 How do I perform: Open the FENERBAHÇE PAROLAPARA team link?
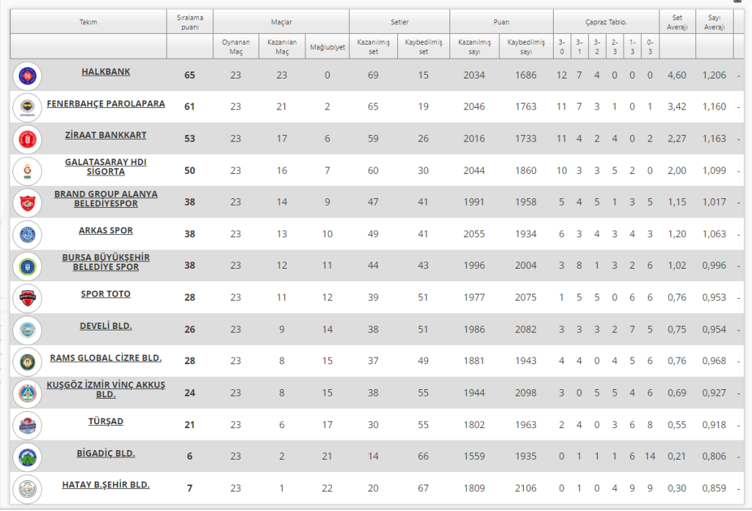click(x=106, y=104)
